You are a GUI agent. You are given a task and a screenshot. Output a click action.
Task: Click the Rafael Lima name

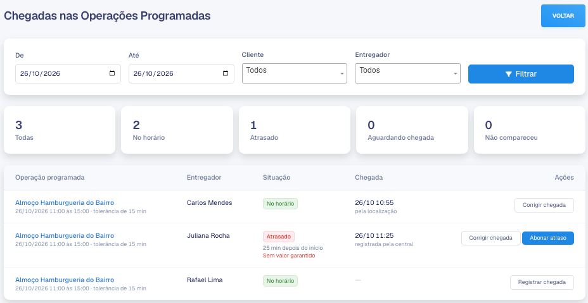point(205,280)
